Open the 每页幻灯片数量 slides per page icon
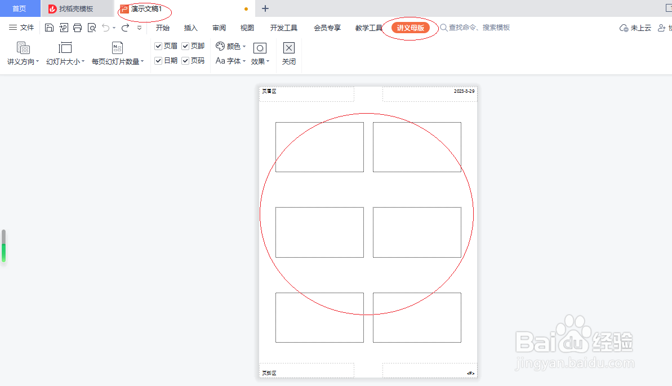The height and width of the screenshot is (386, 672). tap(117, 48)
